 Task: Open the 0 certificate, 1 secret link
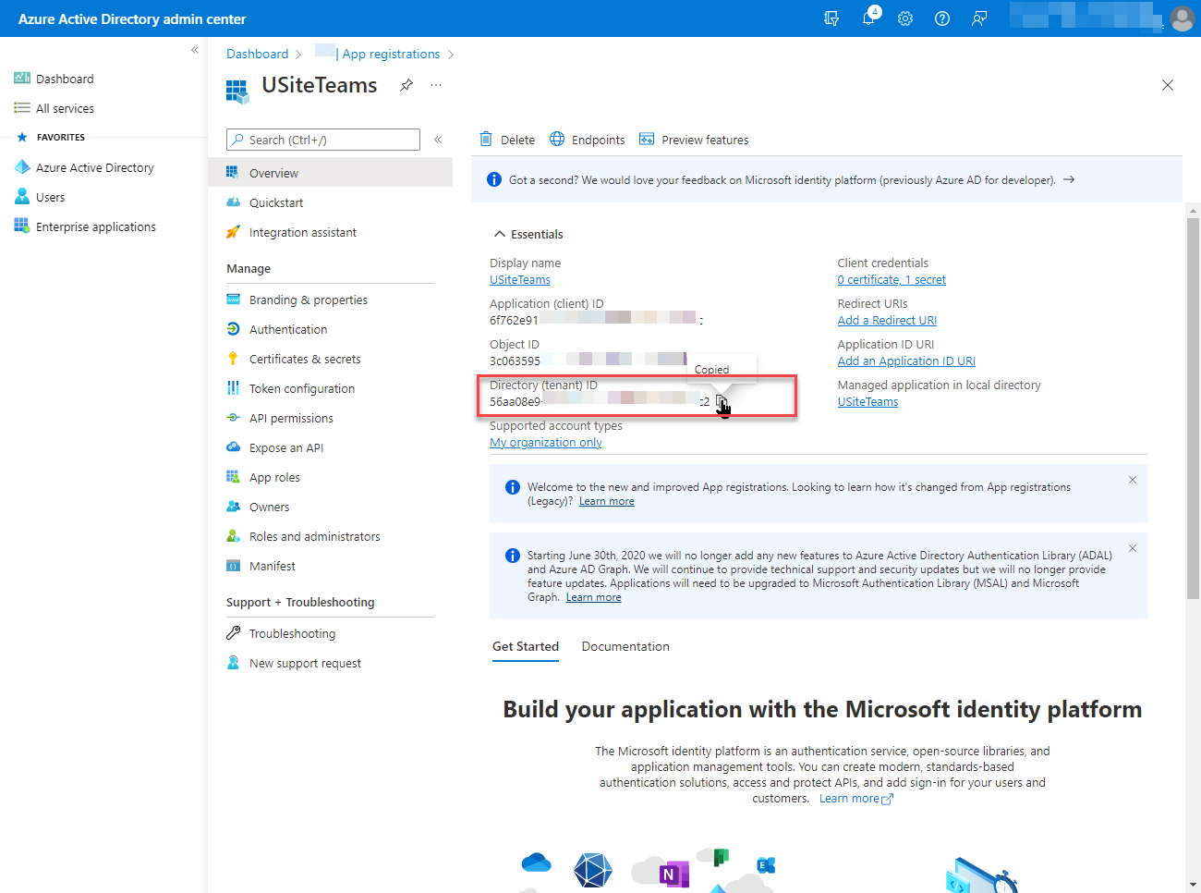tap(892, 280)
